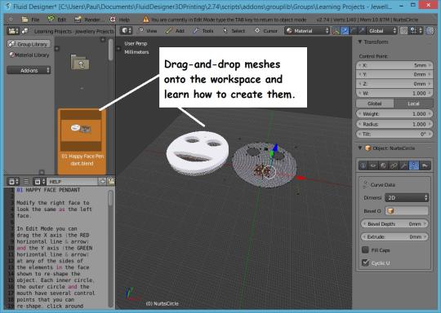Click the Tilt value field
This screenshot has height=313, width=441.
pos(394,134)
